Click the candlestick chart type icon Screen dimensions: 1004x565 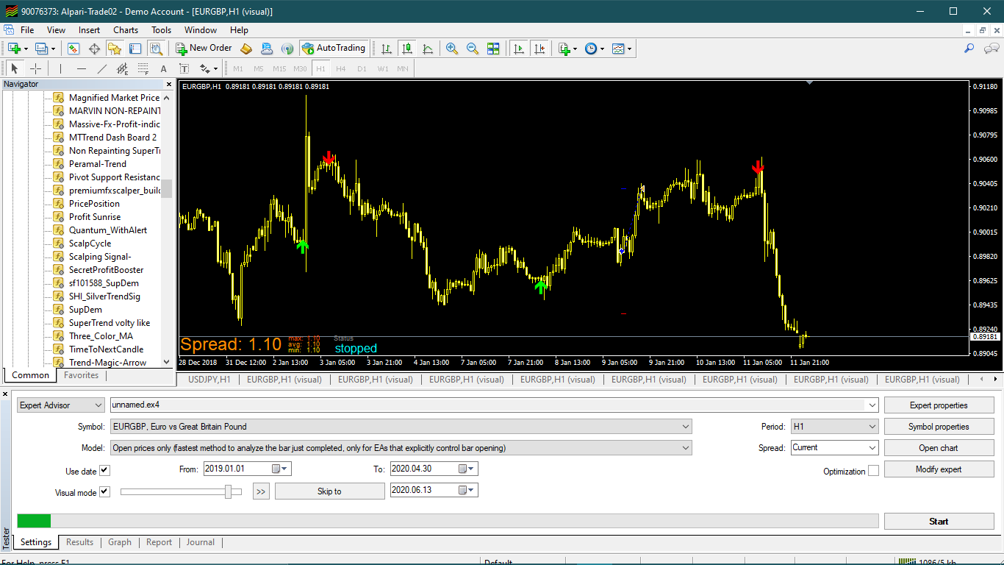pyautogui.click(x=406, y=49)
